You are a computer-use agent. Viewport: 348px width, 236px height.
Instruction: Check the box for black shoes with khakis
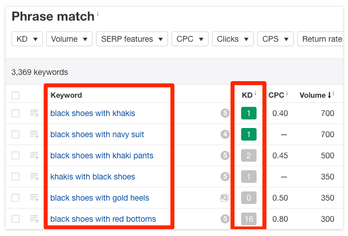tap(15, 113)
